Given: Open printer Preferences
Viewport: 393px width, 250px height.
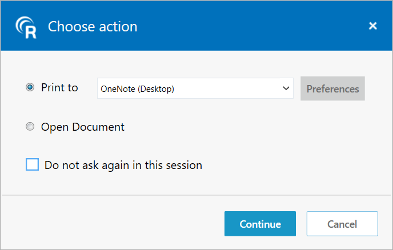Looking at the screenshot, I should (332, 88).
